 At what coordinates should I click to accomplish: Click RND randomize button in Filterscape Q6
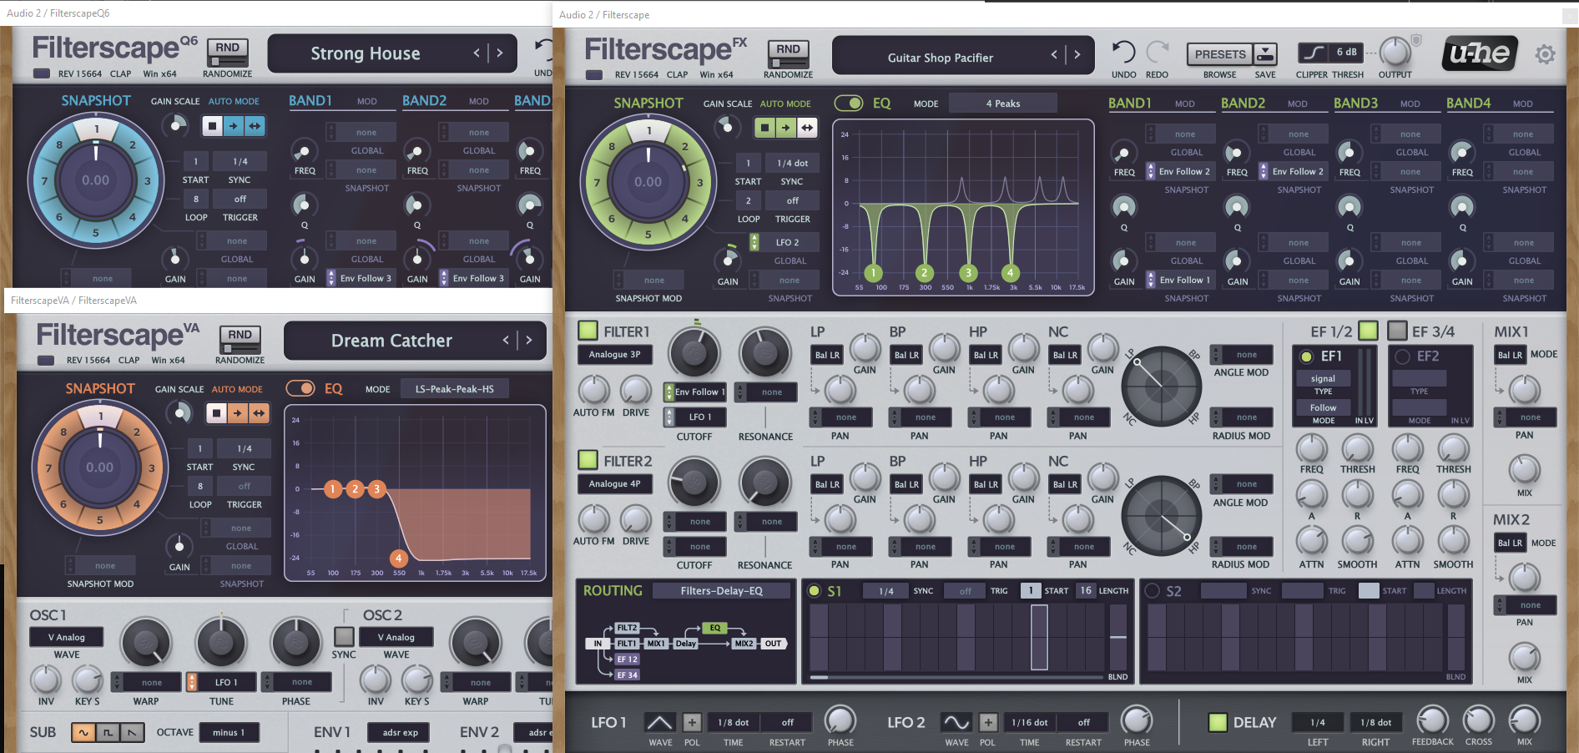[x=227, y=53]
